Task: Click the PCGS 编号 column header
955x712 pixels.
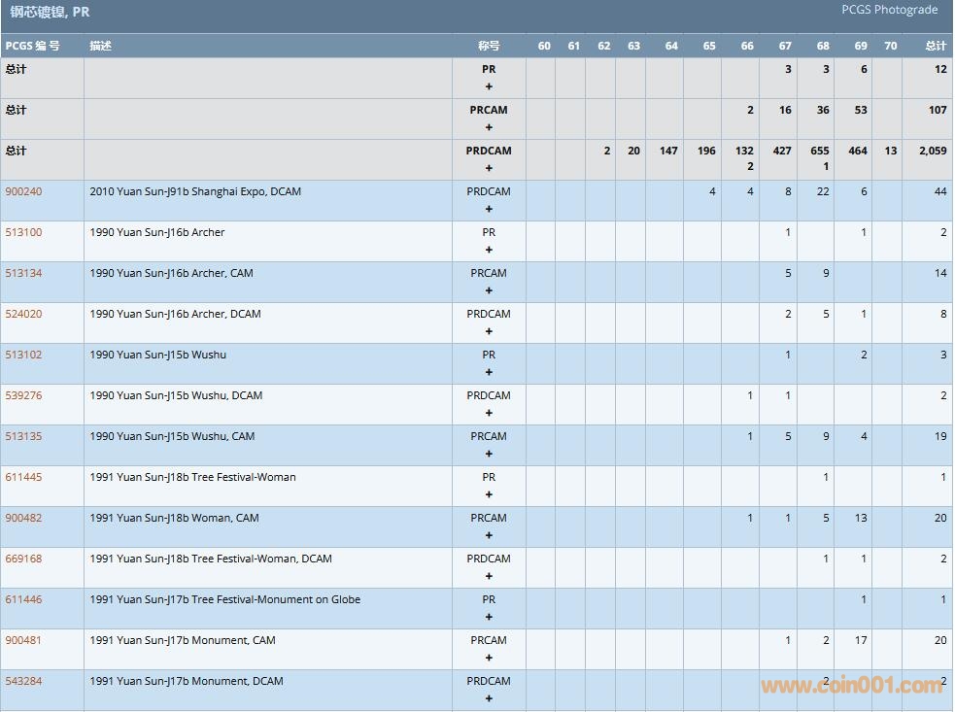Action: [32, 46]
